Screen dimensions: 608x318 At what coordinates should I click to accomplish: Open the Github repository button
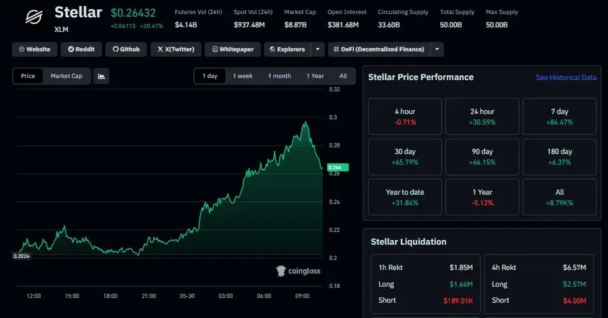pos(126,49)
